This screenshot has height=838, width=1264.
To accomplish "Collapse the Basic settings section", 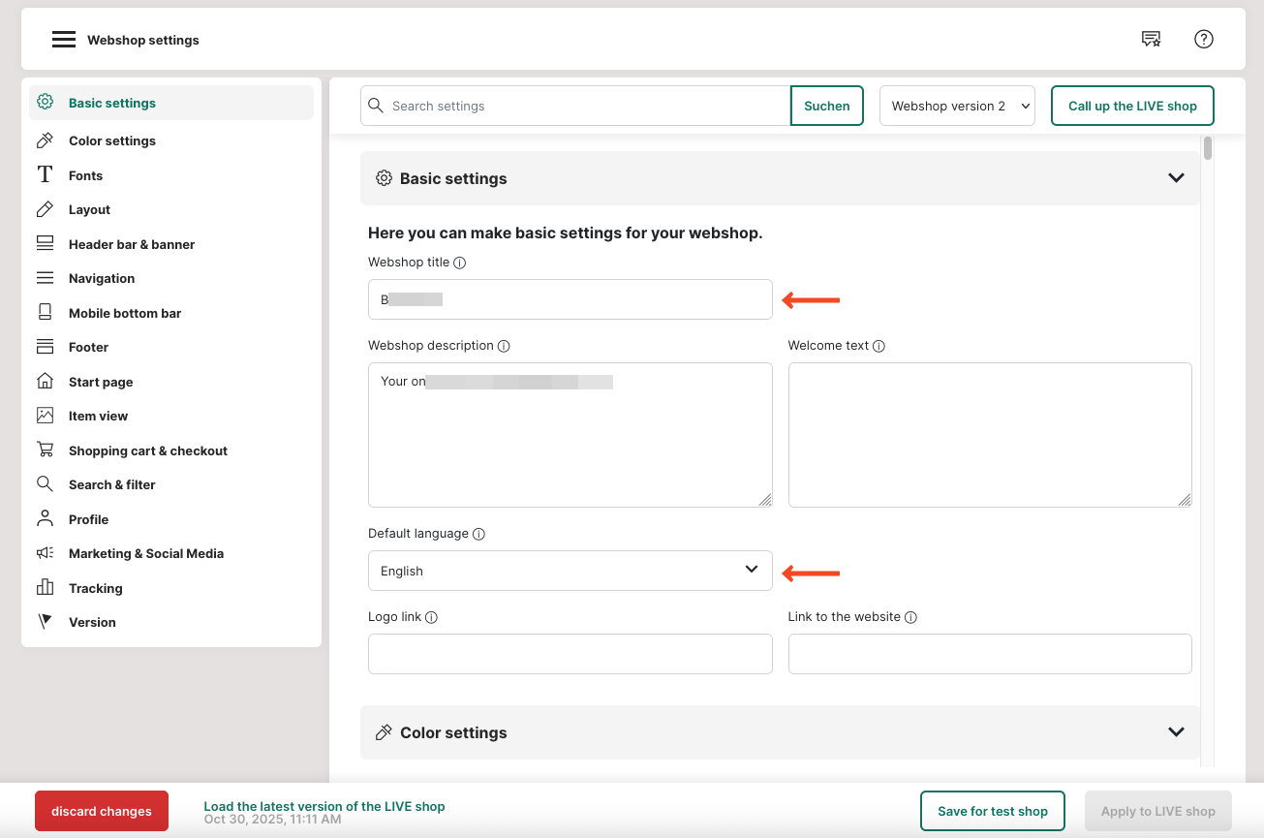I will coord(1176,178).
